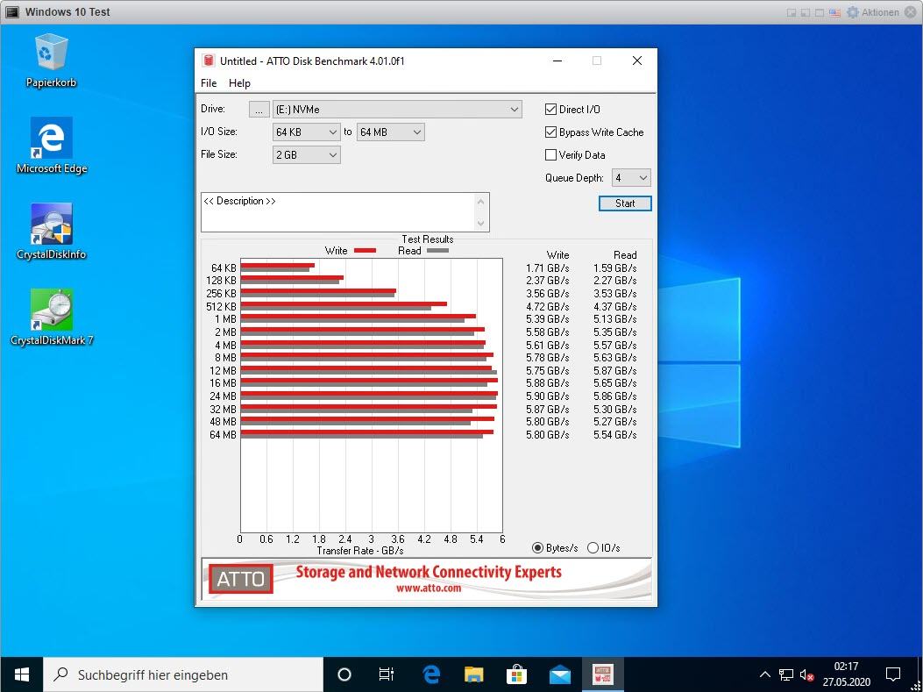This screenshot has height=692, width=923.
Task: Click the red Write legend swatch
Action: 365,251
